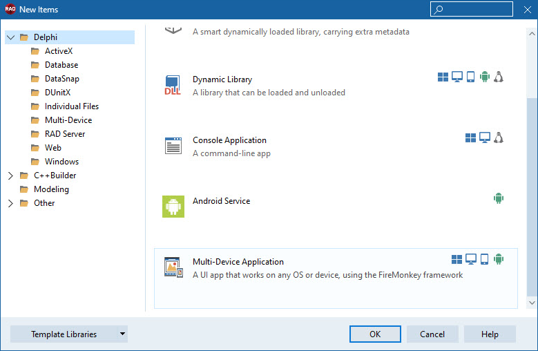Click the folder icon beside Modeling
This screenshot has width=538, height=351.
pos(24,189)
